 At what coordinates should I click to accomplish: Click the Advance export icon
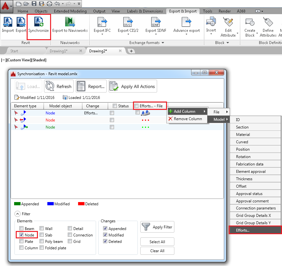[187, 22]
